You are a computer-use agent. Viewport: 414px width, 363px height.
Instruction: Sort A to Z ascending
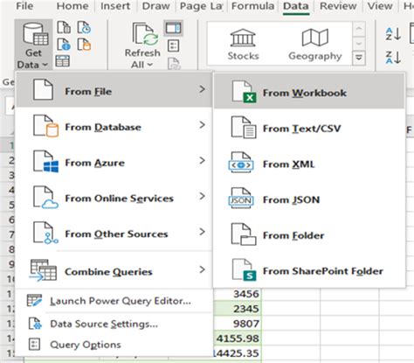[x=393, y=34]
